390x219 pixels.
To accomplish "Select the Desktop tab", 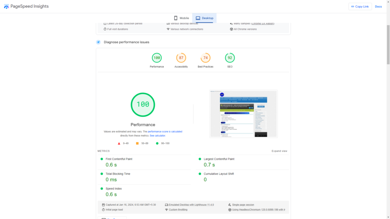I will point(205,18).
